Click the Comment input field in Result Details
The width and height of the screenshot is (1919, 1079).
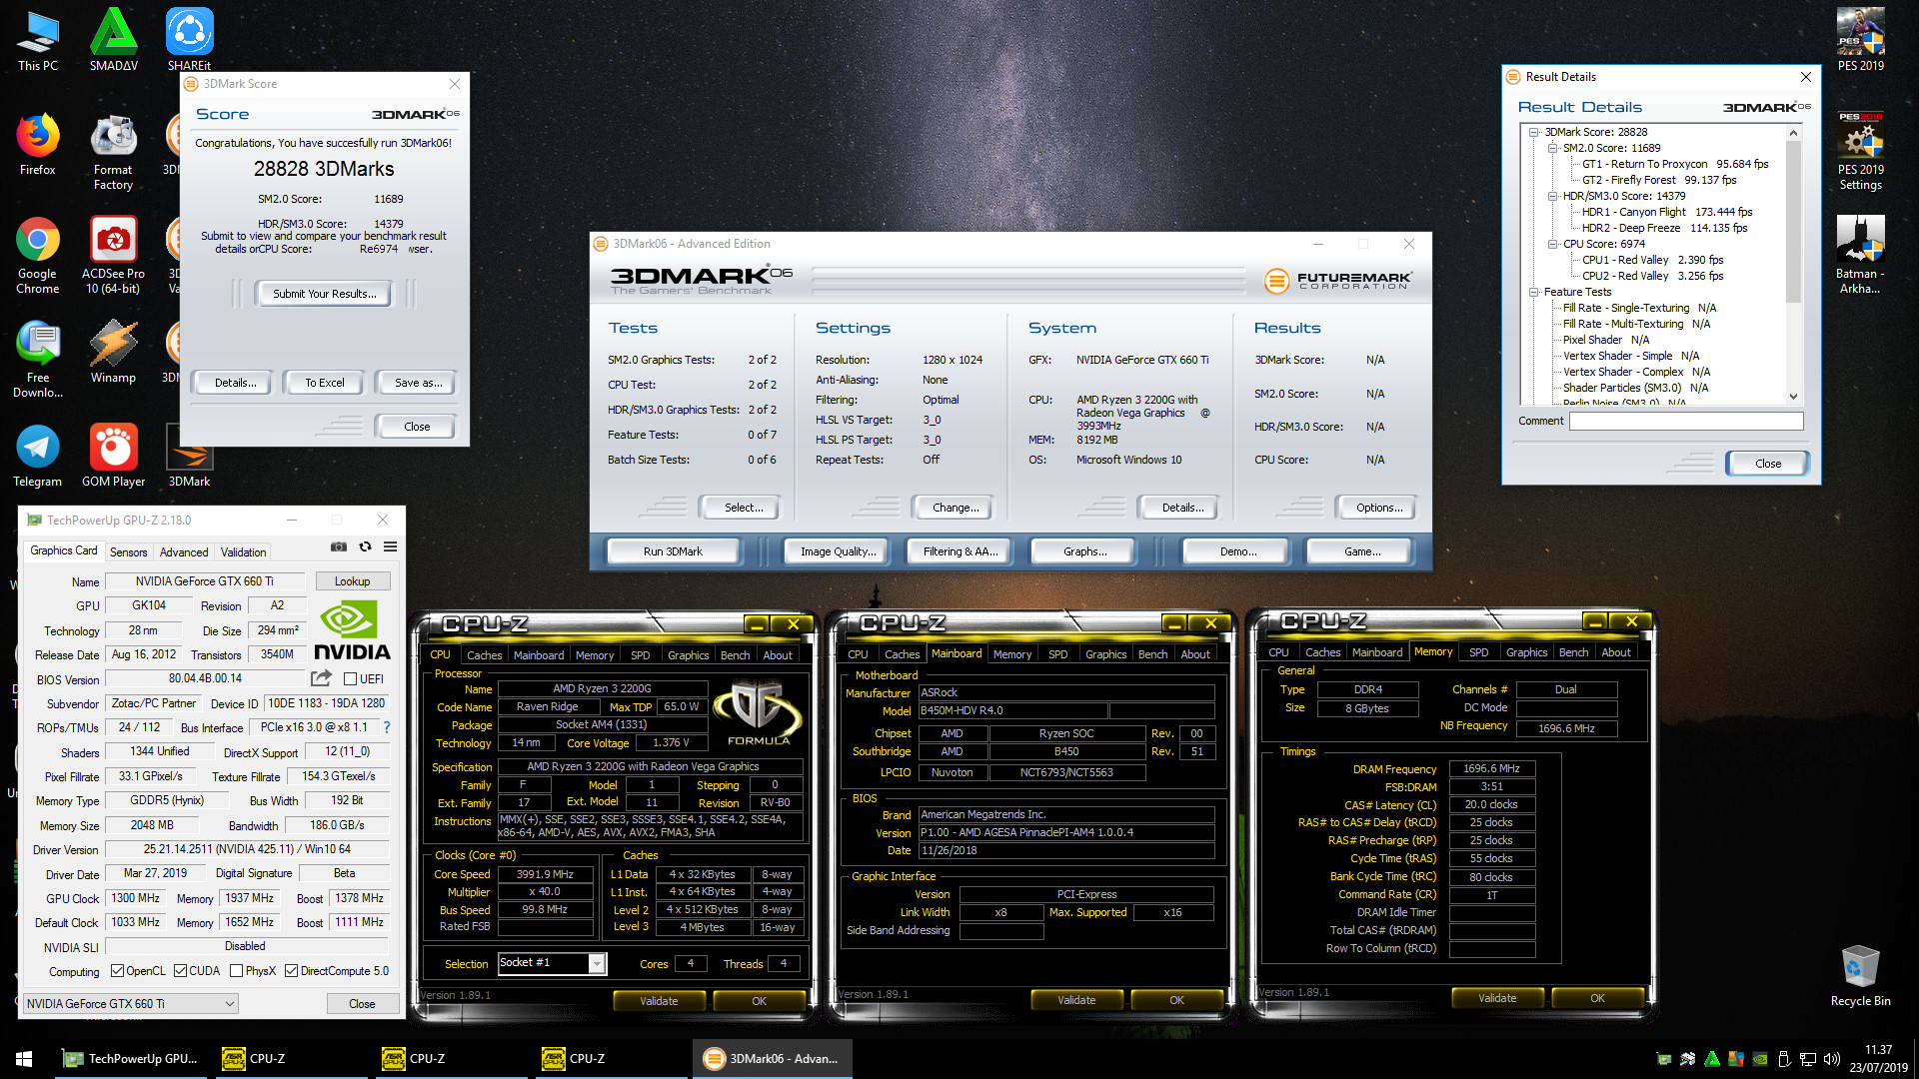click(1686, 421)
